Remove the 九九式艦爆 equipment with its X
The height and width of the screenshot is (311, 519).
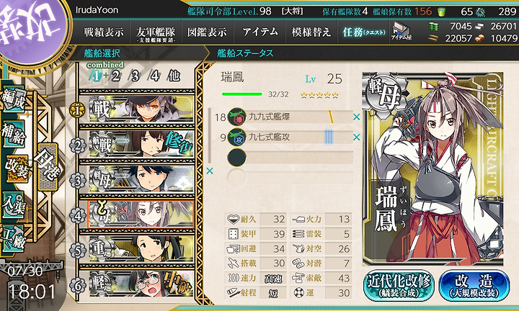[x=357, y=117]
